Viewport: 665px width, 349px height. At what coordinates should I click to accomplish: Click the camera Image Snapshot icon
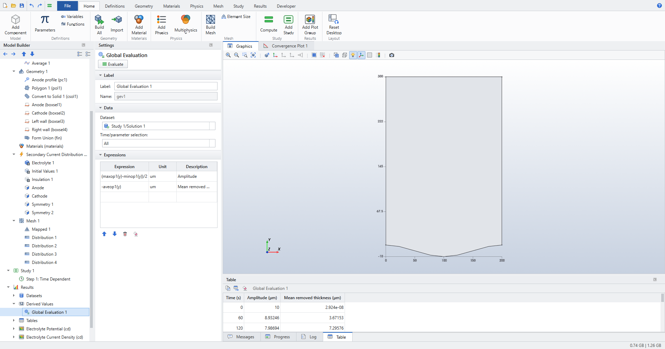coord(392,55)
